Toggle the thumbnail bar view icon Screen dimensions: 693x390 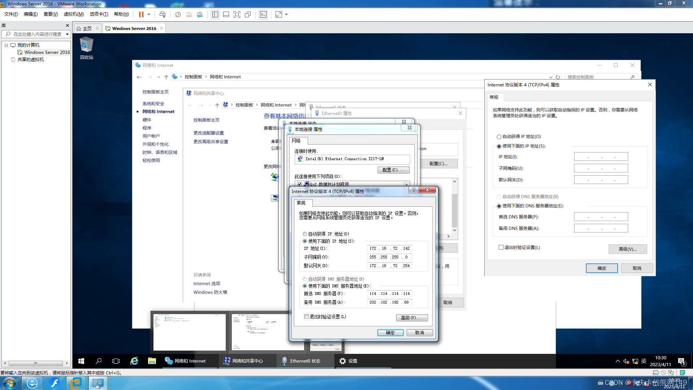tap(226, 14)
